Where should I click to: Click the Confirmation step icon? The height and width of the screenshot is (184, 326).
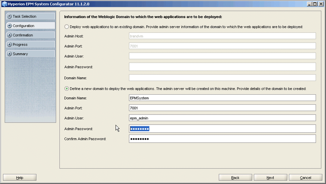(10, 35)
